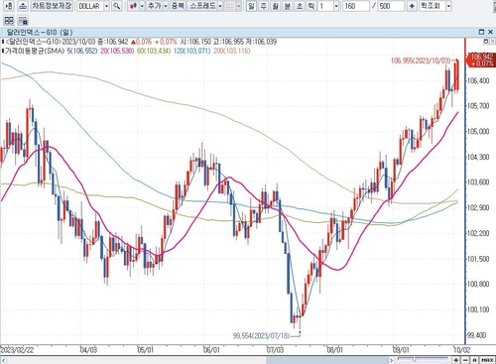Screen dimensions: 496x364
Task: Click small restore icon inside chart area
Action: [485, 42]
